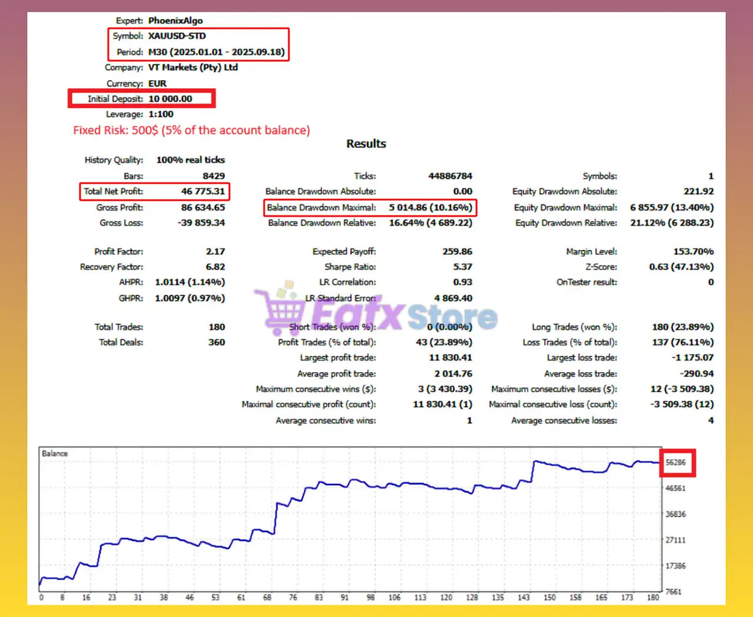The width and height of the screenshot is (753, 617).
Task: Select the chart axis label 7661
Action: (674, 592)
